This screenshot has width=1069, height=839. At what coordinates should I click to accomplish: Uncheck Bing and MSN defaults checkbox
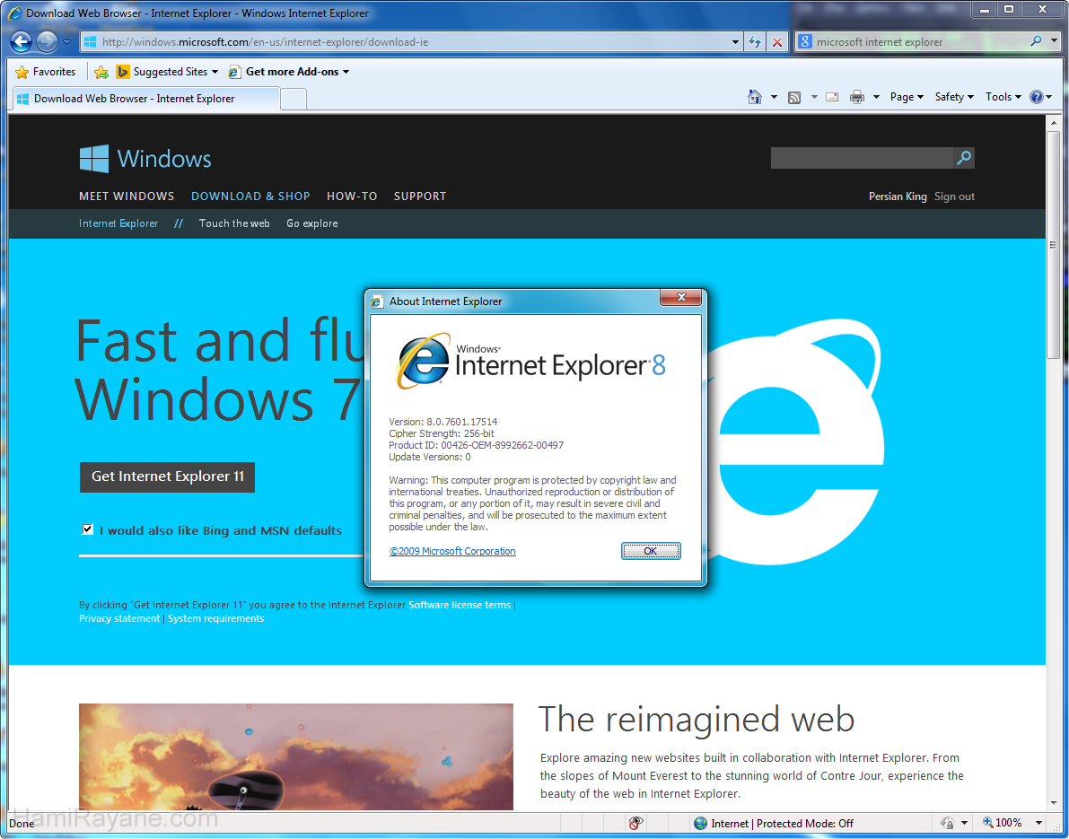[87, 529]
